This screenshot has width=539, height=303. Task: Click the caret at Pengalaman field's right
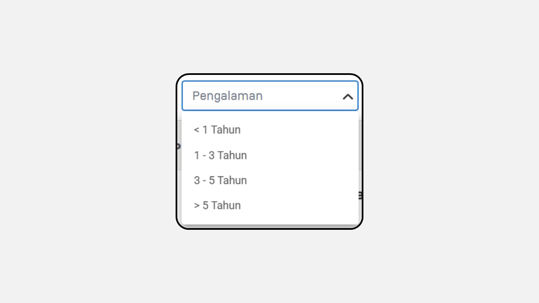click(348, 97)
